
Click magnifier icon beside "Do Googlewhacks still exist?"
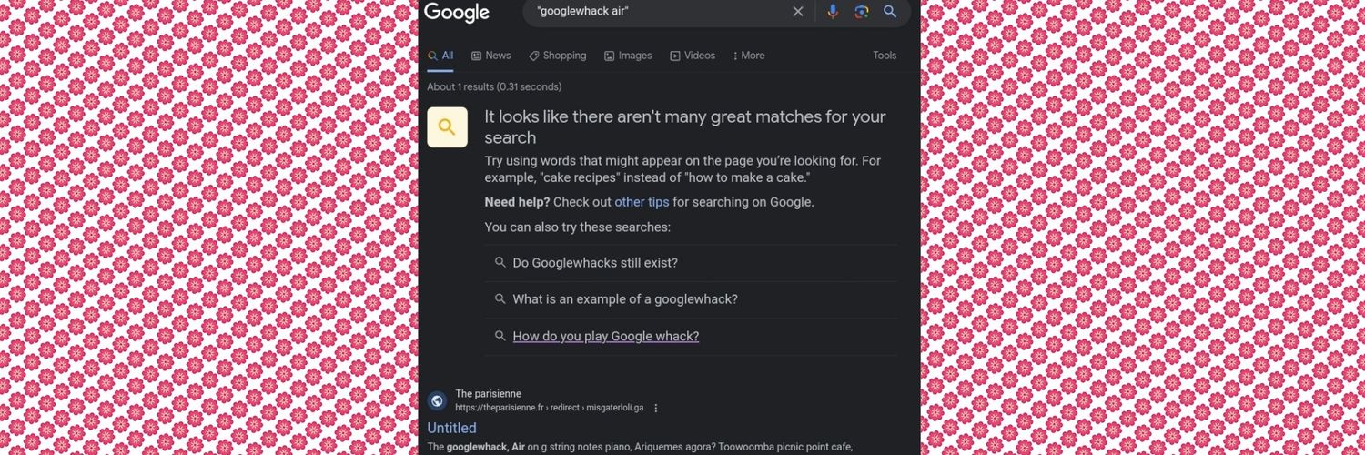point(500,262)
